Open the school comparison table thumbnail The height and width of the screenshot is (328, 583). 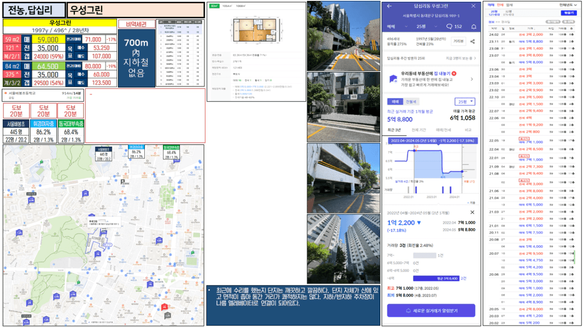pos(181,53)
